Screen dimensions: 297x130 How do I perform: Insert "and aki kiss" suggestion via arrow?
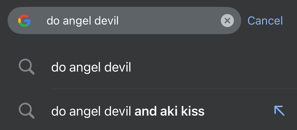[279, 111]
